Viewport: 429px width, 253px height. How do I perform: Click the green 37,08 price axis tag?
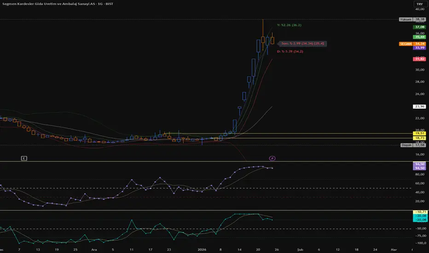tap(419, 27)
